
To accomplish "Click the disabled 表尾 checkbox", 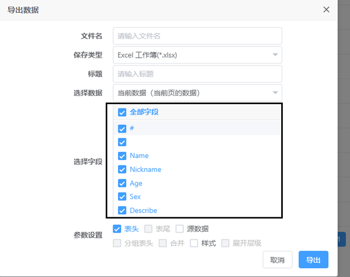I will tap(148, 229).
